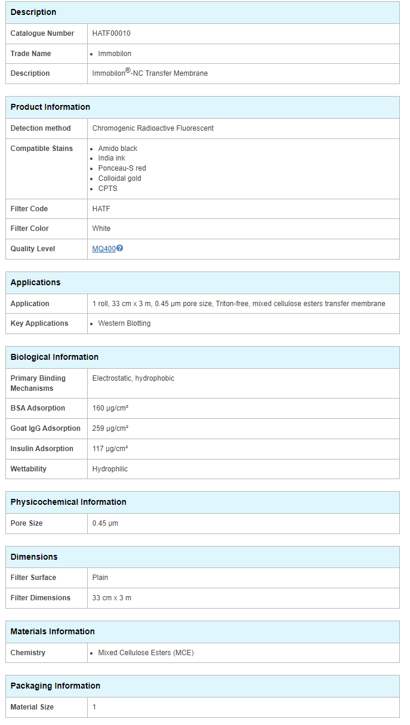Click the Applications section header

tap(35, 283)
